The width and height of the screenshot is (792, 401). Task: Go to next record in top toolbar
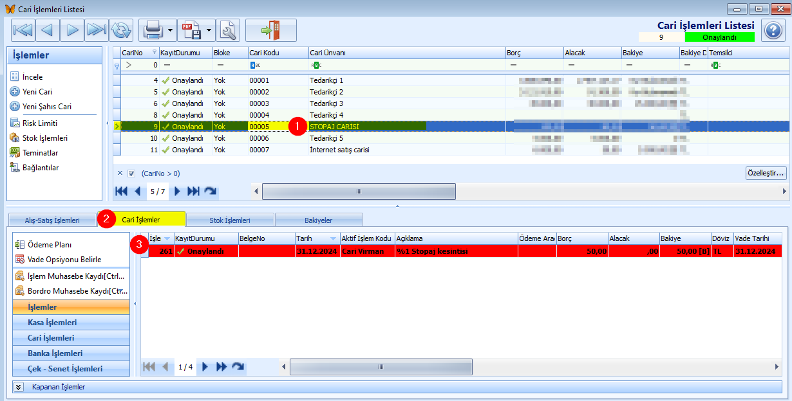[72, 30]
